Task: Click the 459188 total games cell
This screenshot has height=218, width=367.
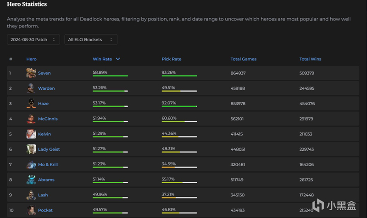Action: click(238, 88)
